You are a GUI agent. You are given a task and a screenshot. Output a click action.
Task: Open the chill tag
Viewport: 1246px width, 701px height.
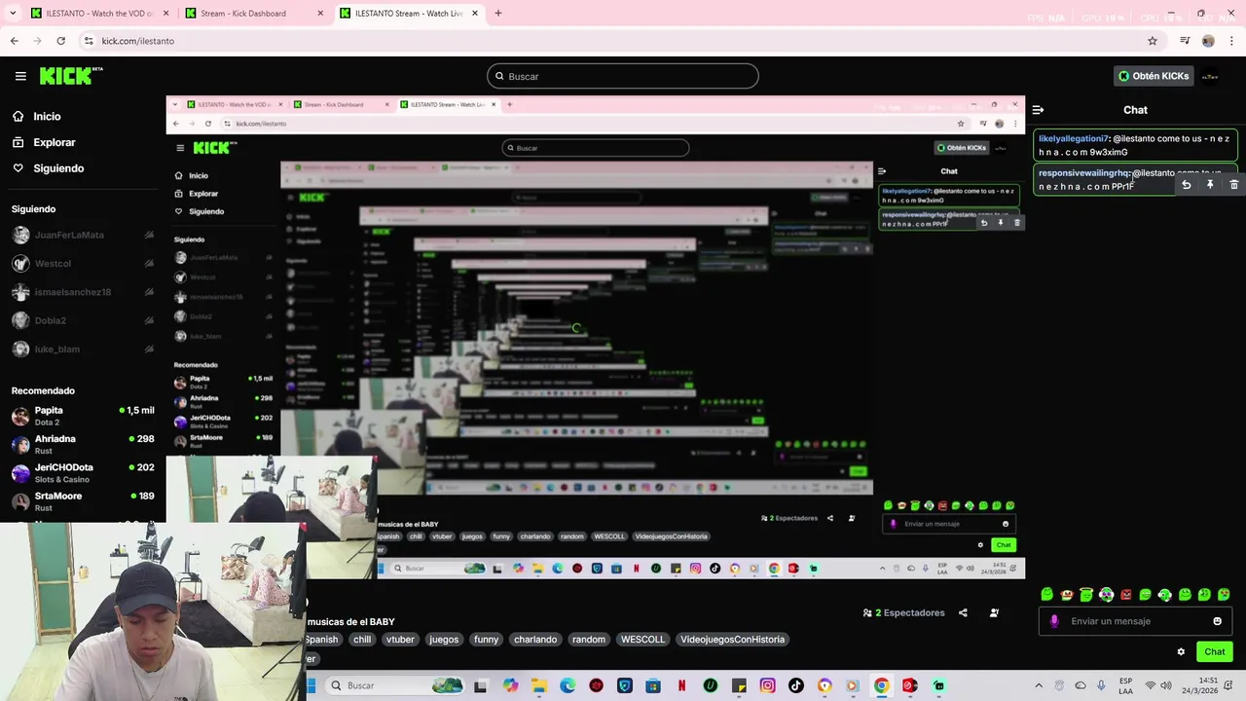coord(362,640)
